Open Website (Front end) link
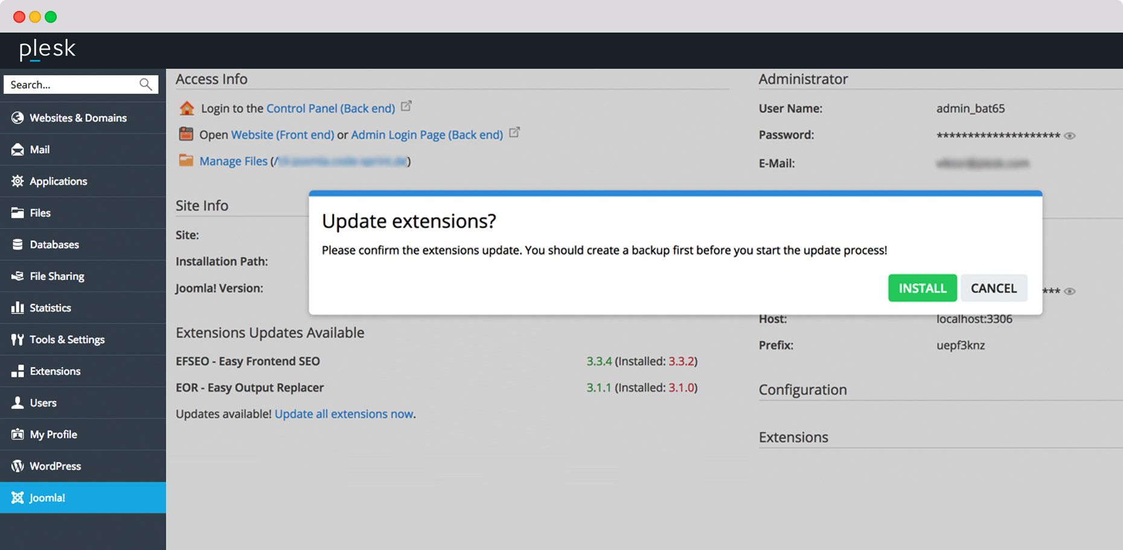This screenshot has width=1123, height=550. click(x=283, y=135)
